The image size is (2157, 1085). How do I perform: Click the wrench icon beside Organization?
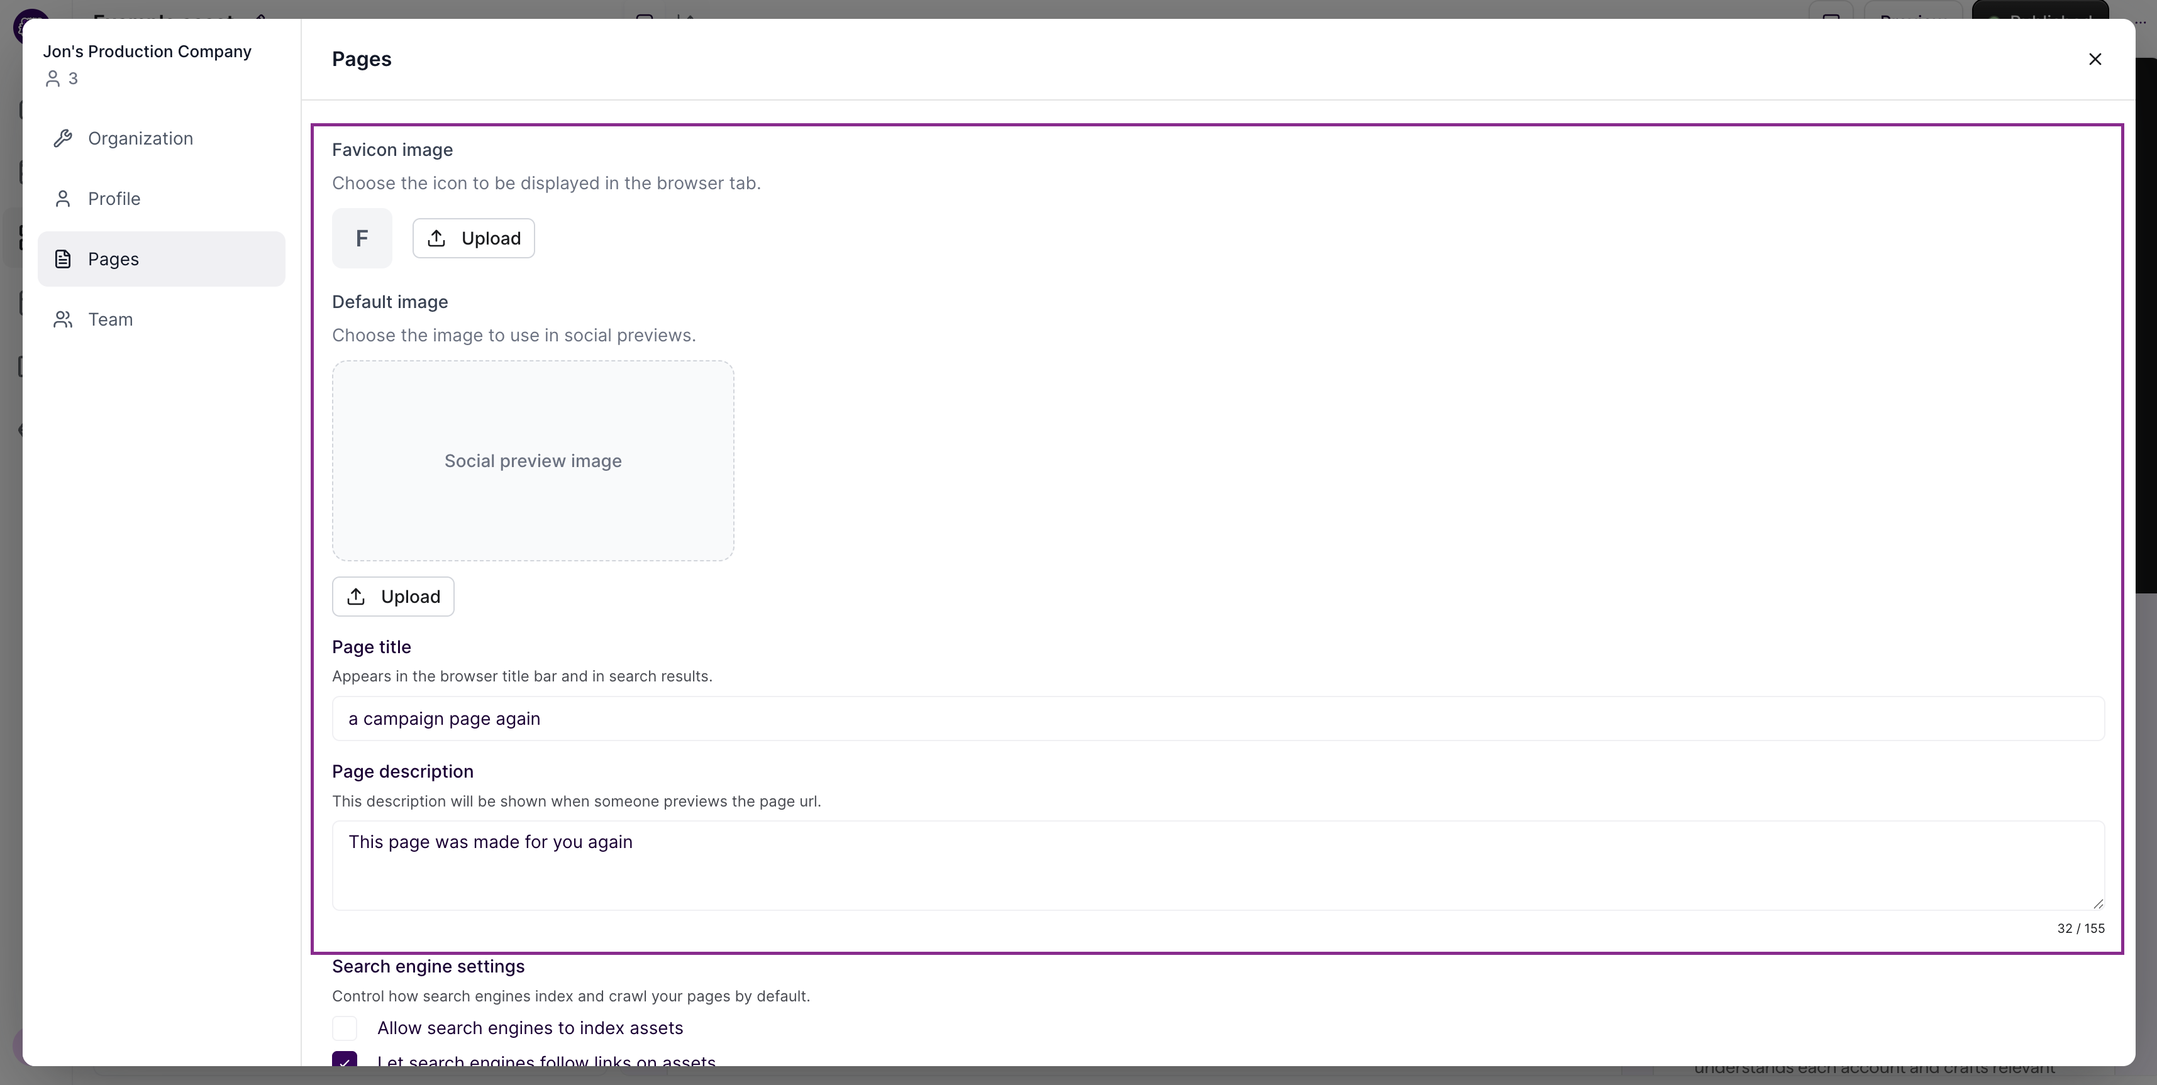63,138
